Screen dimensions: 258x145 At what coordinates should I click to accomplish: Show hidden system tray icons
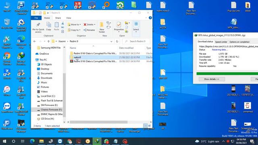(223, 141)
